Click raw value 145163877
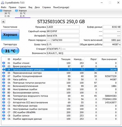The height and width of the screenshot is (127, 122). [111, 103]
